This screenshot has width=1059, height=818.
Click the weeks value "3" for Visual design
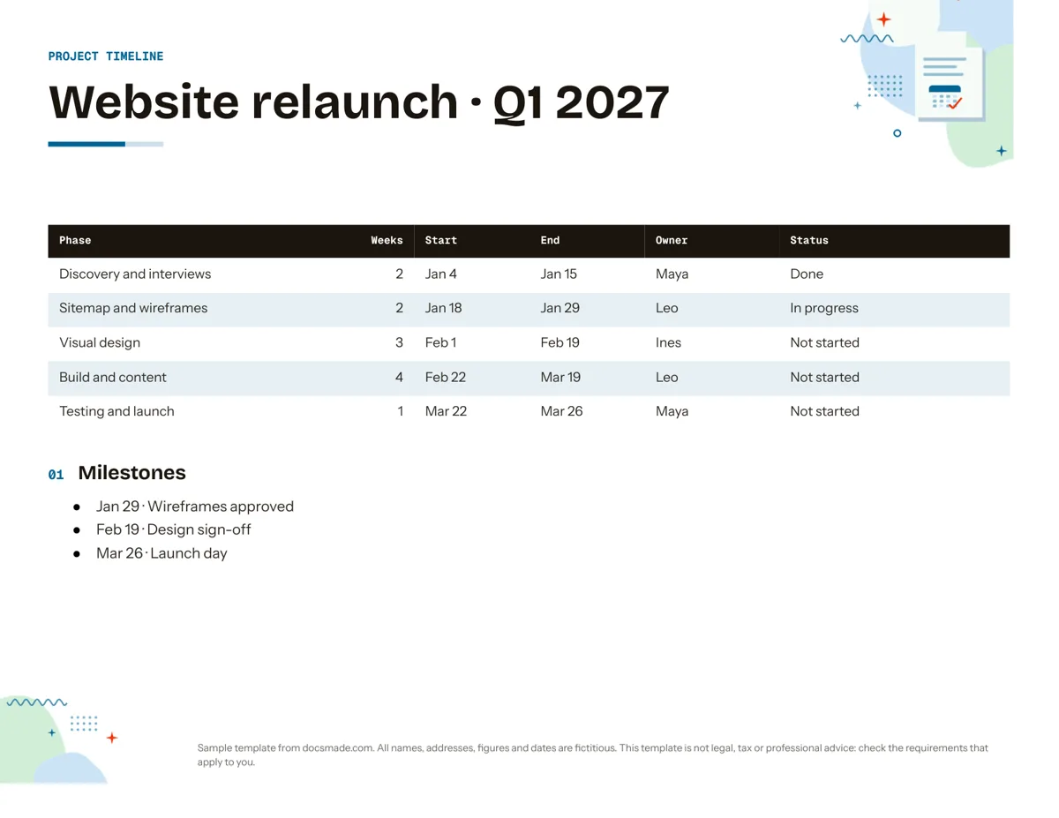(x=399, y=343)
